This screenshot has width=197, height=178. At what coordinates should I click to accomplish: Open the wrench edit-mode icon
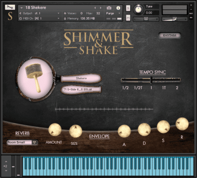click(x=10, y=7)
